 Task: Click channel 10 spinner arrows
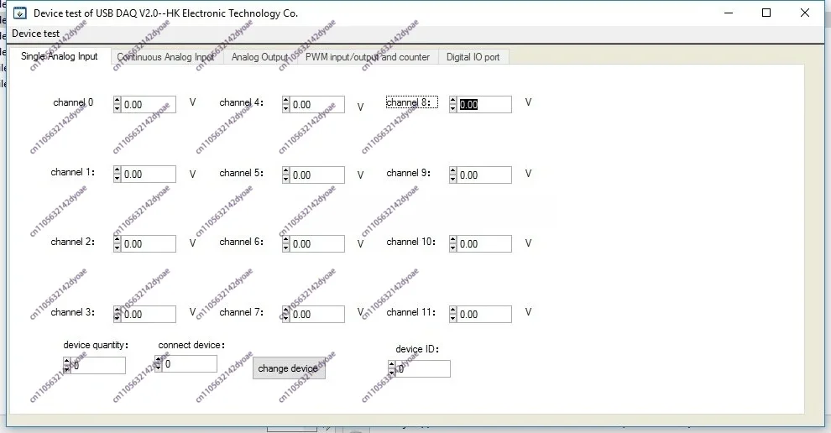click(x=452, y=244)
